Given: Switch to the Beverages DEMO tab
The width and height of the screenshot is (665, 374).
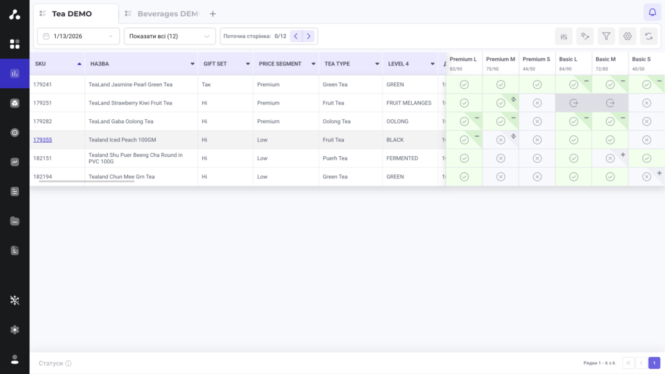Looking at the screenshot, I should pos(163,14).
